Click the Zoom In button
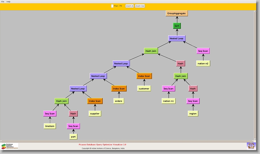The width and height of the screenshot is (260, 154). coord(129,6)
